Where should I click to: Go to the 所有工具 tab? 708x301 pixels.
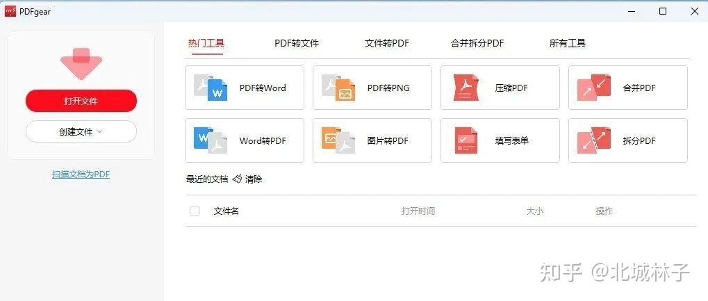point(568,43)
